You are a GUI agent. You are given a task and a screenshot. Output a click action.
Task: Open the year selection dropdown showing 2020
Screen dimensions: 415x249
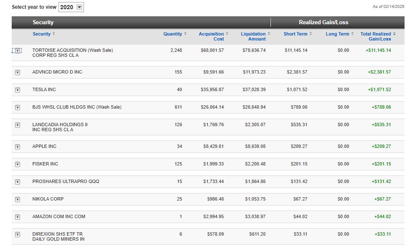point(71,7)
